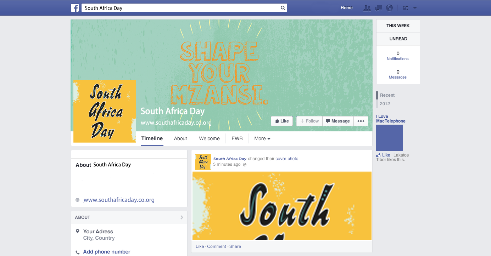491x256 pixels.
Task: Open the notifications globe icon
Action: tap(390, 8)
